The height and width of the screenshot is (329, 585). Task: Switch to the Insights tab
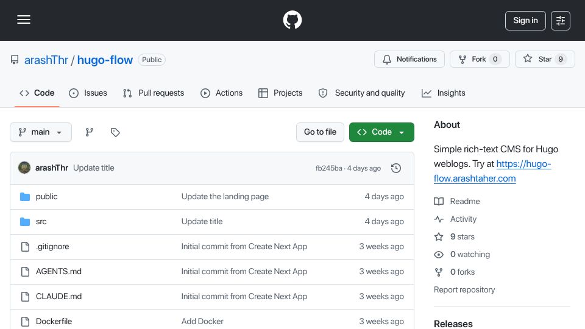[444, 93]
